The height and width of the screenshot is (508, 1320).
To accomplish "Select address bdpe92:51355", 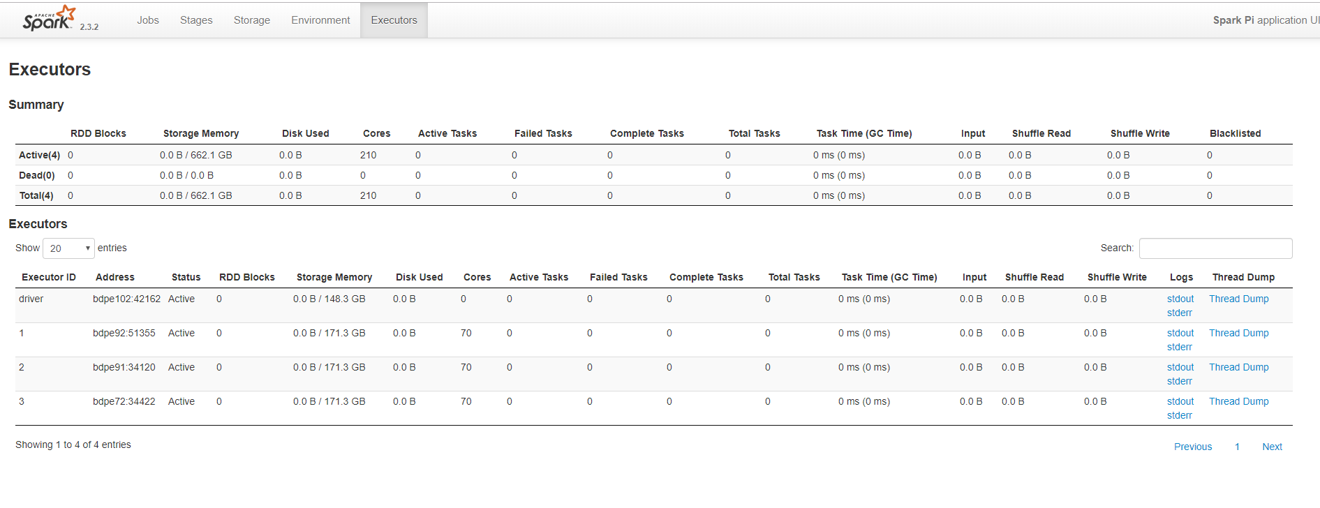I will 124,333.
